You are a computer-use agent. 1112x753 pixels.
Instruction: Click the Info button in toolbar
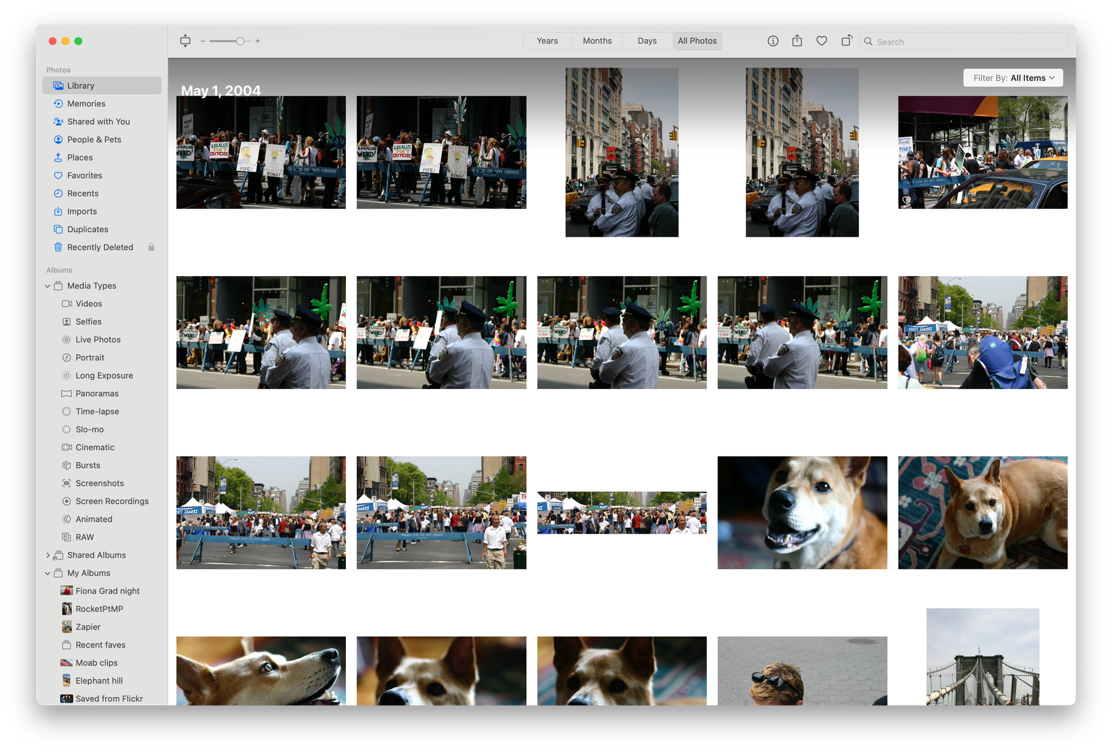point(773,41)
